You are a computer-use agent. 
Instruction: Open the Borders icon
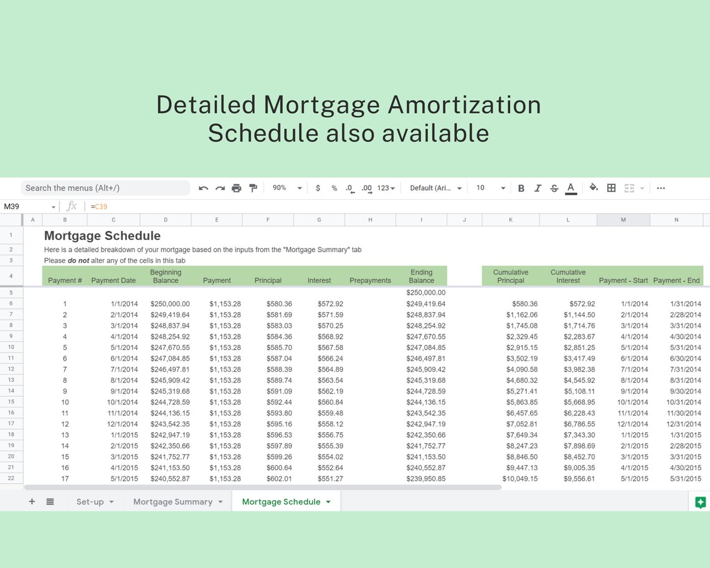click(x=611, y=187)
